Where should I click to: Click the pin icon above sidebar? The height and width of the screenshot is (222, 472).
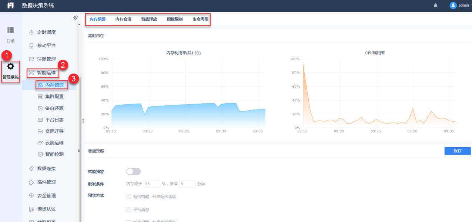[x=76, y=17]
